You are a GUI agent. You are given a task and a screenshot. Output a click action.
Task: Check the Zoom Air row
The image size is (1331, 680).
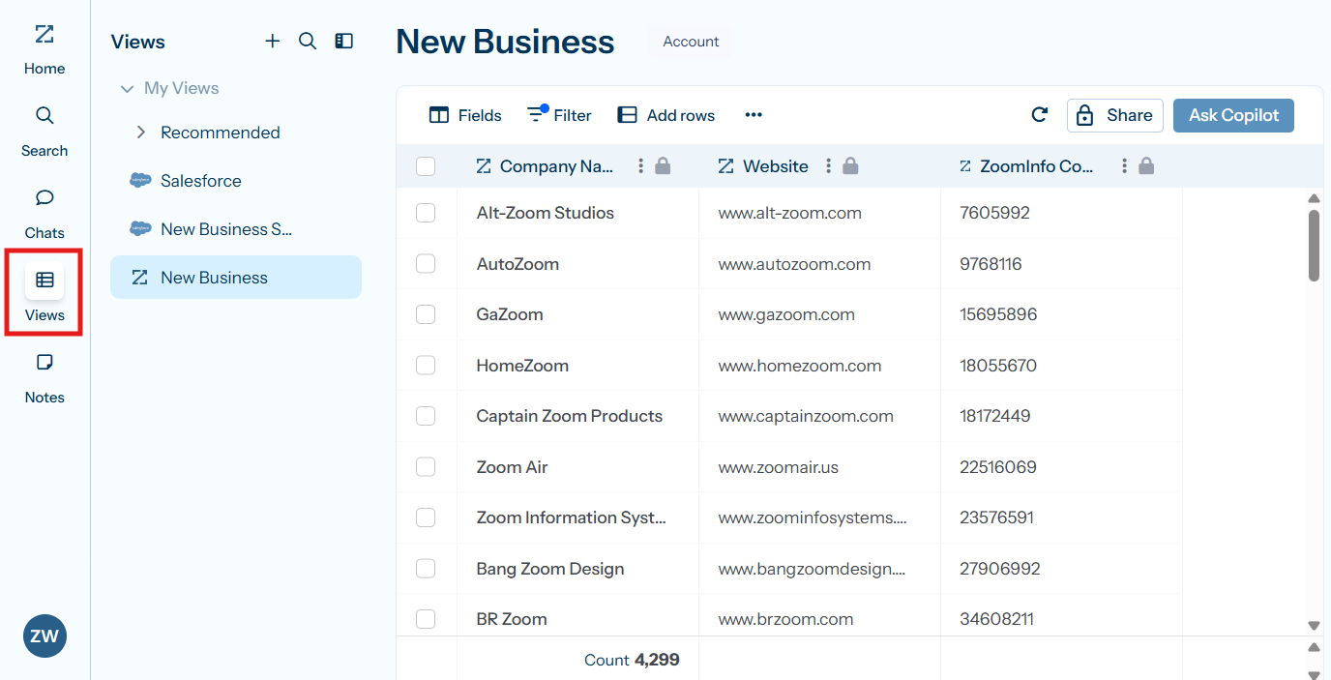point(426,467)
